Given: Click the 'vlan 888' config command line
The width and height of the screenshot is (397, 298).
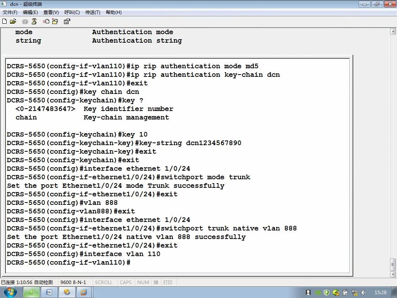Looking at the screenshot, I should point(62,203).
